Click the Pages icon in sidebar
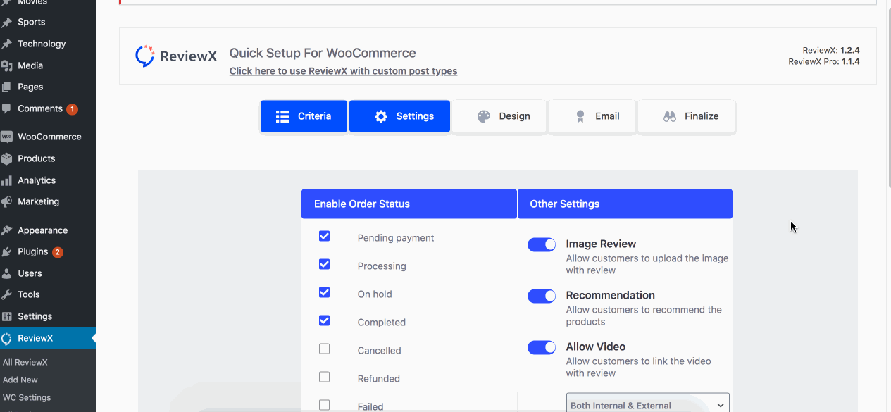Viewport: 891px width, 412px height. point(7,87)
